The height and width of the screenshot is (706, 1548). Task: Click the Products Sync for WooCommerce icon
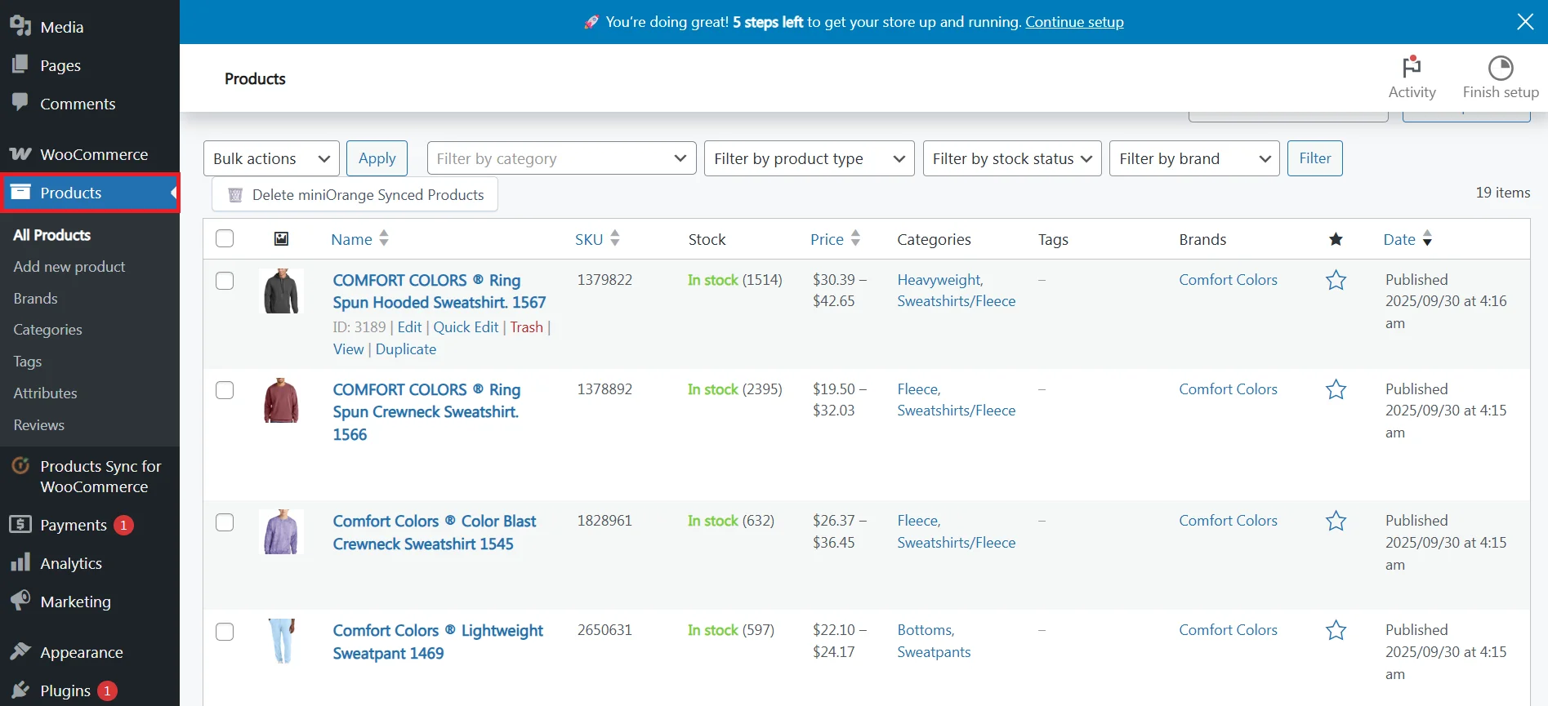20,466
